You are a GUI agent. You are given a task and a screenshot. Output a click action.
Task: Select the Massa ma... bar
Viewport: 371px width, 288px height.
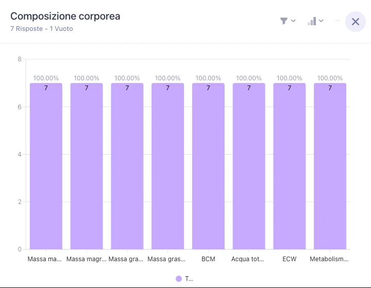click(46, 166)
